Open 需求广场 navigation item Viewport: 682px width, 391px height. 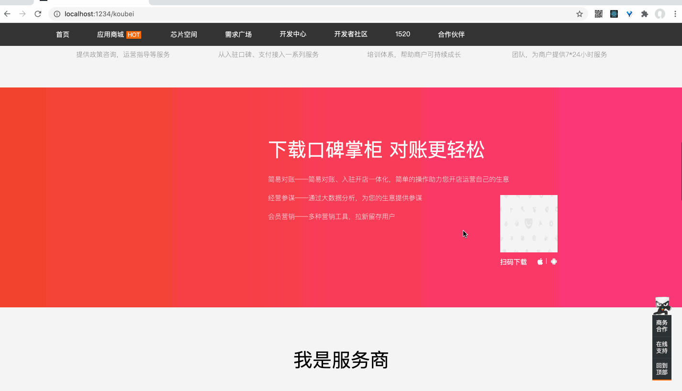pos(238,34)
